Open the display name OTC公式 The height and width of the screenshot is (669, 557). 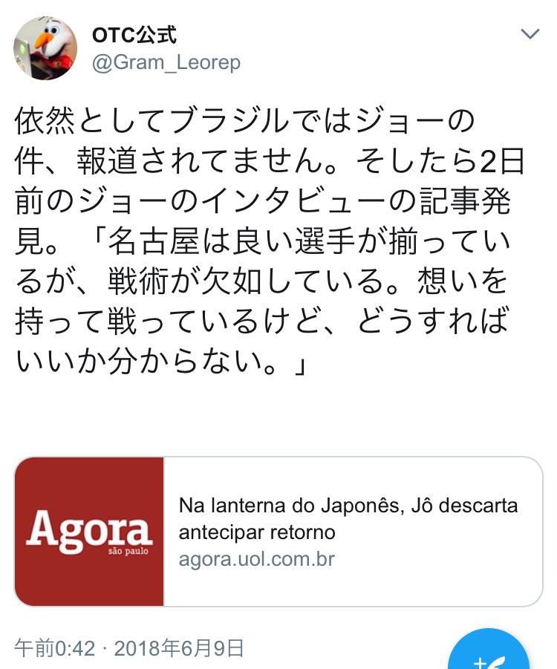pos(134,35)
